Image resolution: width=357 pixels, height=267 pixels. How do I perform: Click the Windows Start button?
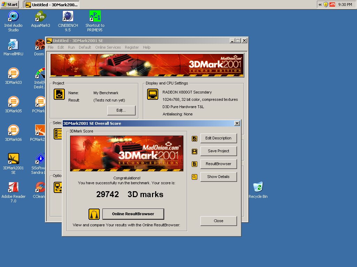pyautogui.click(x=9, y=4)
